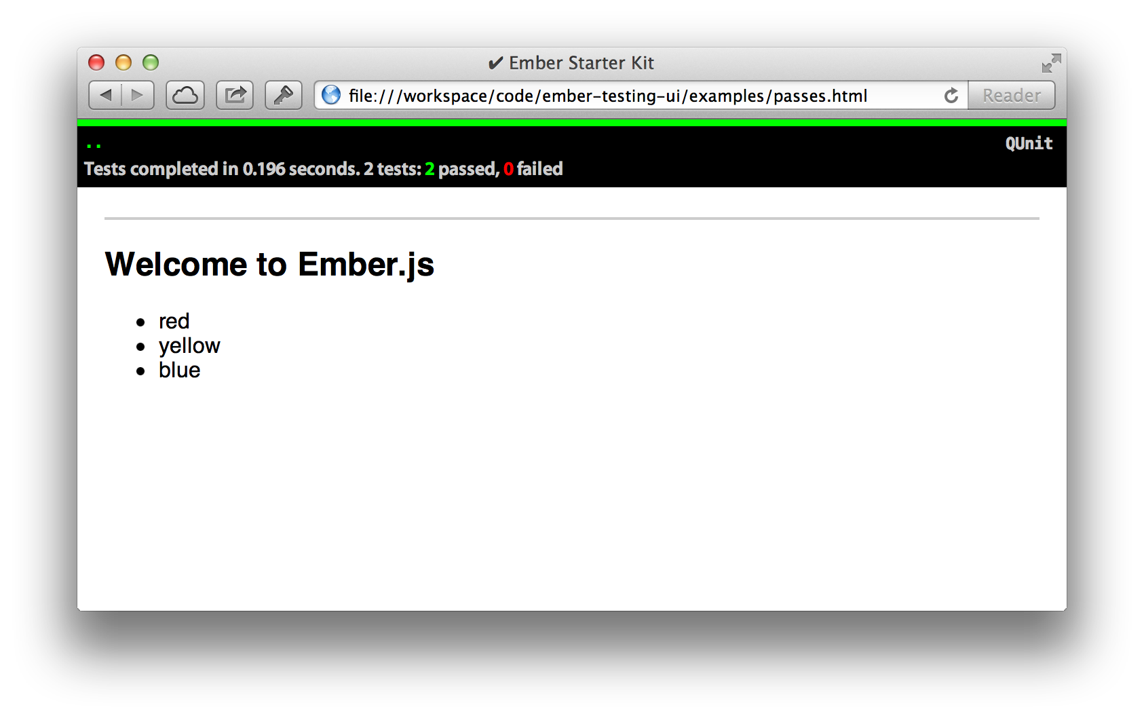This screenshot has width=1144, height=718.
Task: Click the pushpin toolbar icon
Action: (x=284, y=95)
